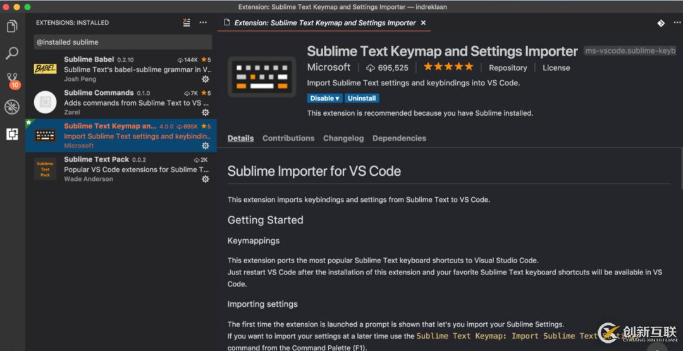Open Source Control view with 10 badge
This screenshot has height=351, width=683.
(x=13, y=81)
